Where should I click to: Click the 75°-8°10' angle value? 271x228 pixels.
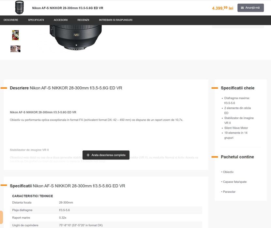pos(81,225)
